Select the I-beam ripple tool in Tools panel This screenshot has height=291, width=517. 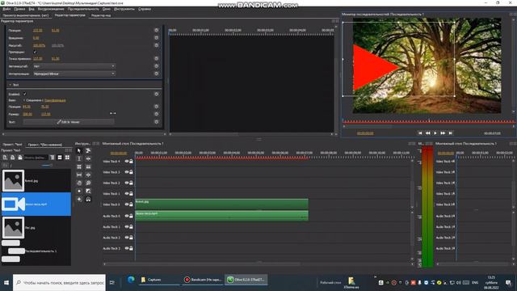[79, 158]
